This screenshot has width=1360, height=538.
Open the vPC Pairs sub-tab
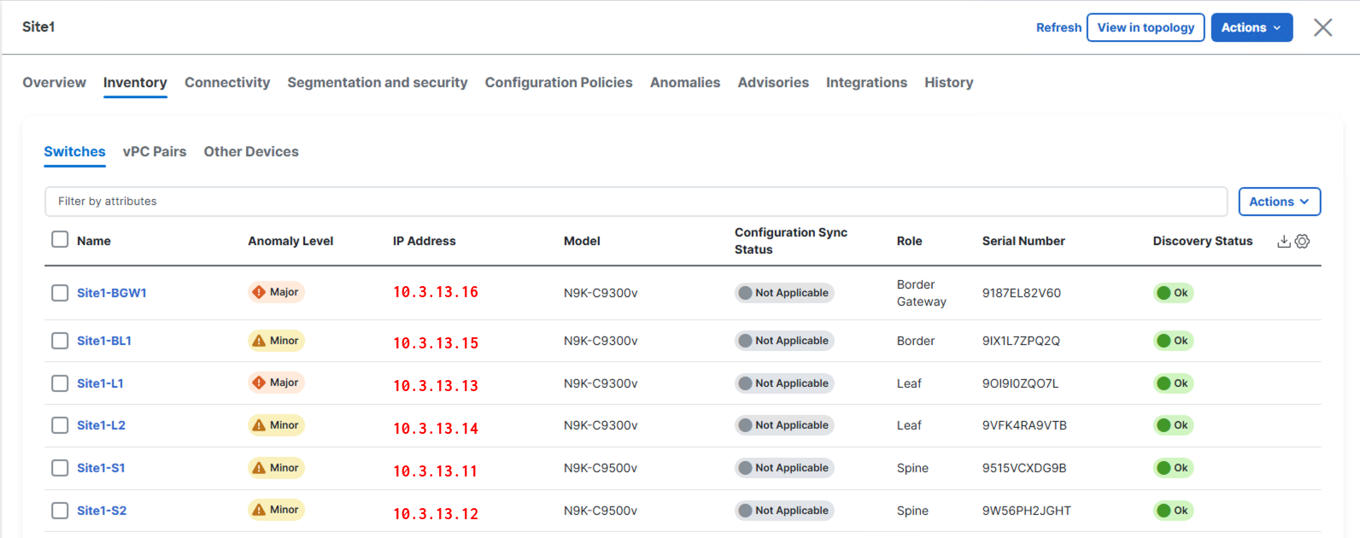155,152
